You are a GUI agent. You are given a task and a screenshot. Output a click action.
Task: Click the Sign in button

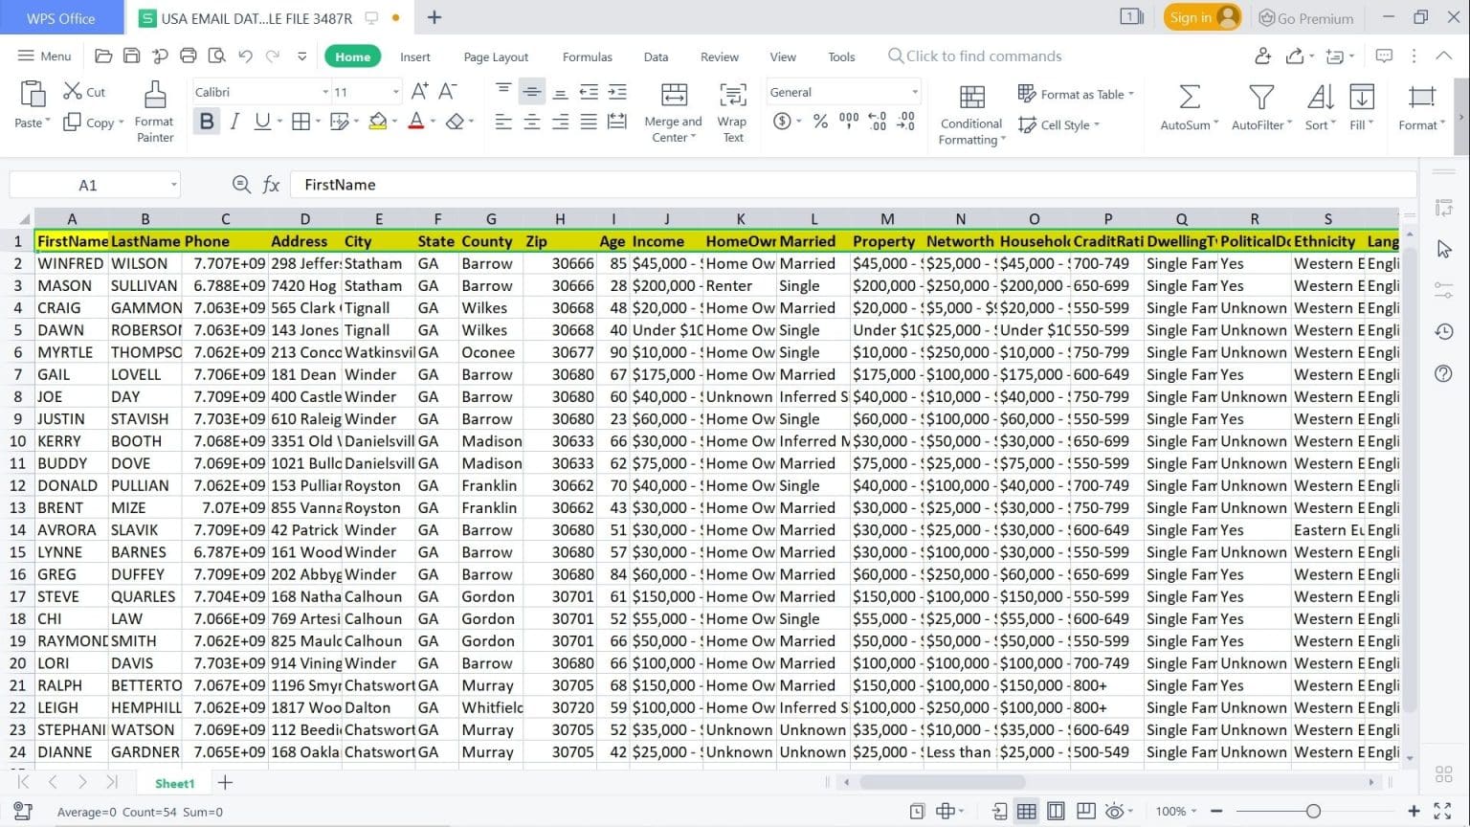click(1203, 17)
